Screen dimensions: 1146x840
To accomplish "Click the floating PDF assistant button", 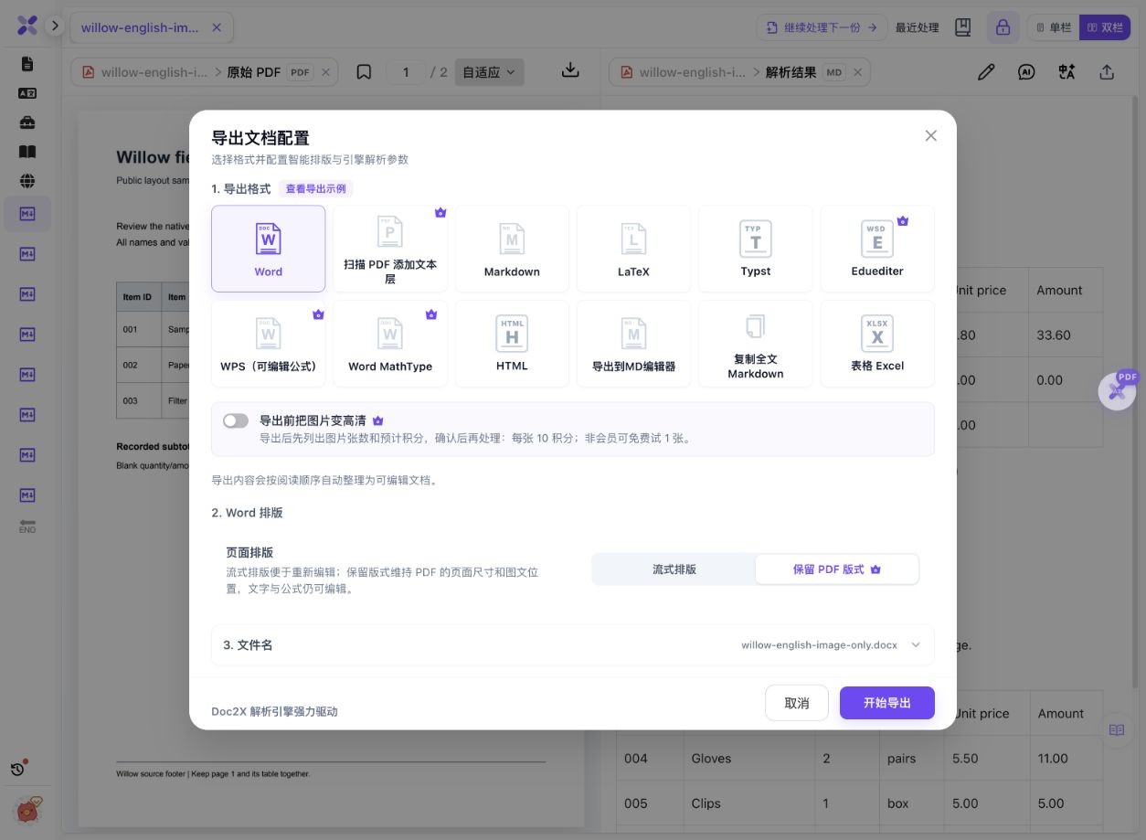I will pos(1118,390).
